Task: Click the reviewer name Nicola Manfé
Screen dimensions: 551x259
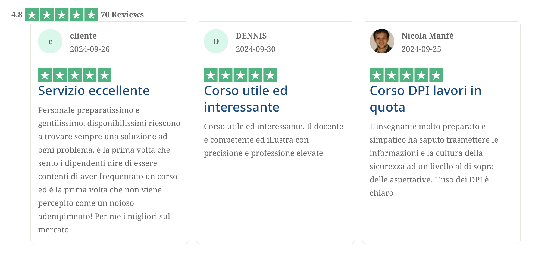Action: pos(427,36)
